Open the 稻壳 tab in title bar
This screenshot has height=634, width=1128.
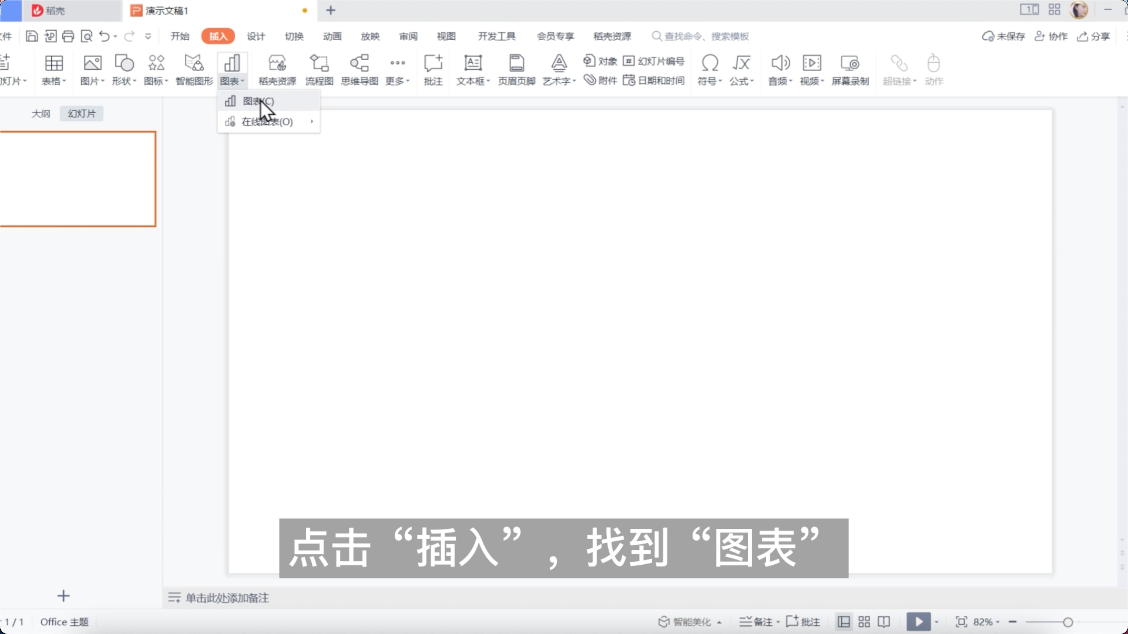coord(72,11)
